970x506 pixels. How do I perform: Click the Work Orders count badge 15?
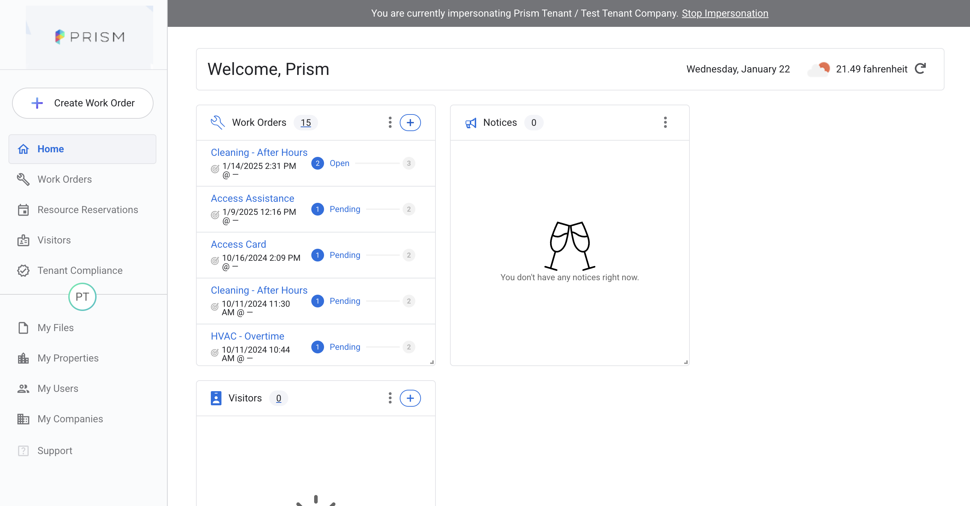click(x=306, y=123)
